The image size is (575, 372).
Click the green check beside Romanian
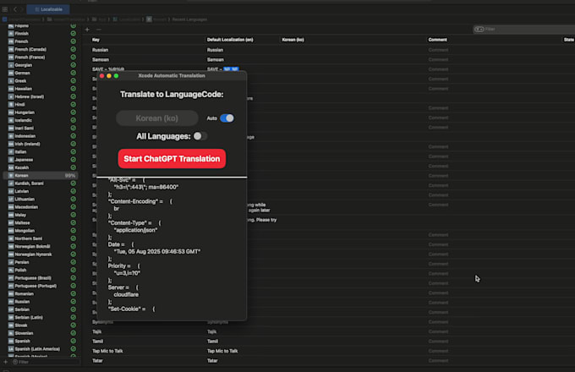74,293
